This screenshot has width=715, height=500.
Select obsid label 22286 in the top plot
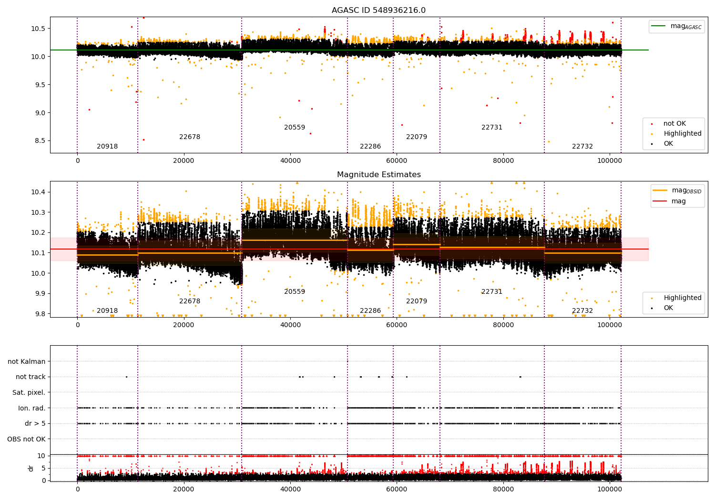pos(370,146)
